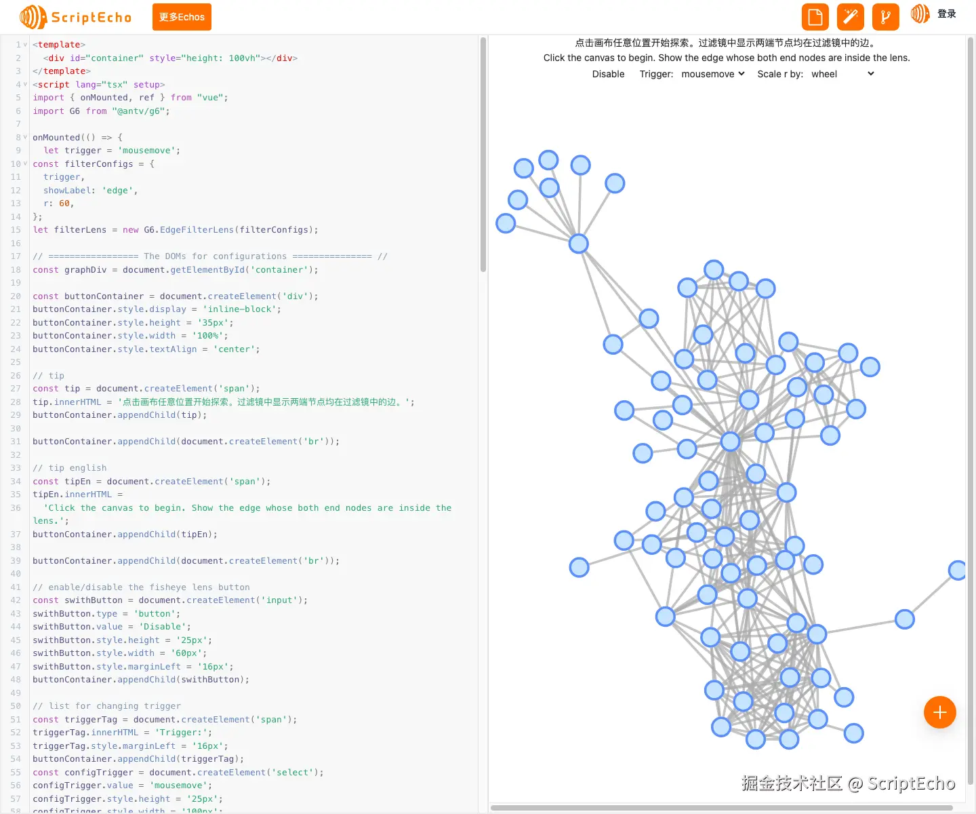Click the code line 'buttonContainer.appendChild(tip);'
This screenshot has height=814, width=976.
120,415
